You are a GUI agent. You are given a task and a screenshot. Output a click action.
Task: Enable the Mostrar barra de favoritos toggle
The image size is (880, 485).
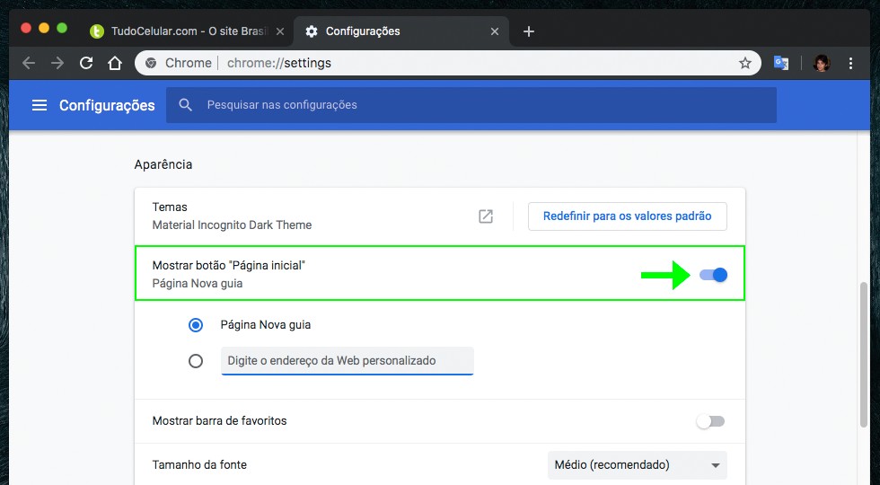coord(710,421)
